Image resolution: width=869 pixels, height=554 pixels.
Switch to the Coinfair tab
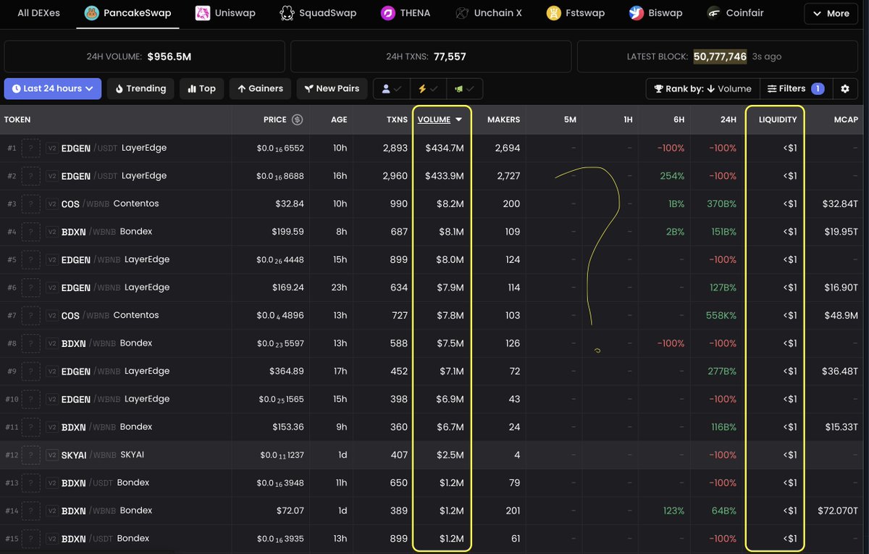click(x=735, y=13)
